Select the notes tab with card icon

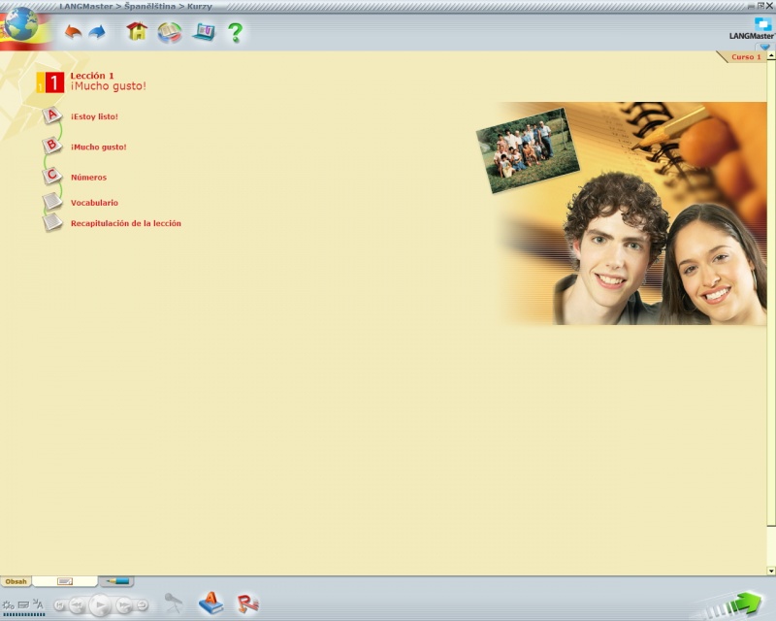click(65, 581)
